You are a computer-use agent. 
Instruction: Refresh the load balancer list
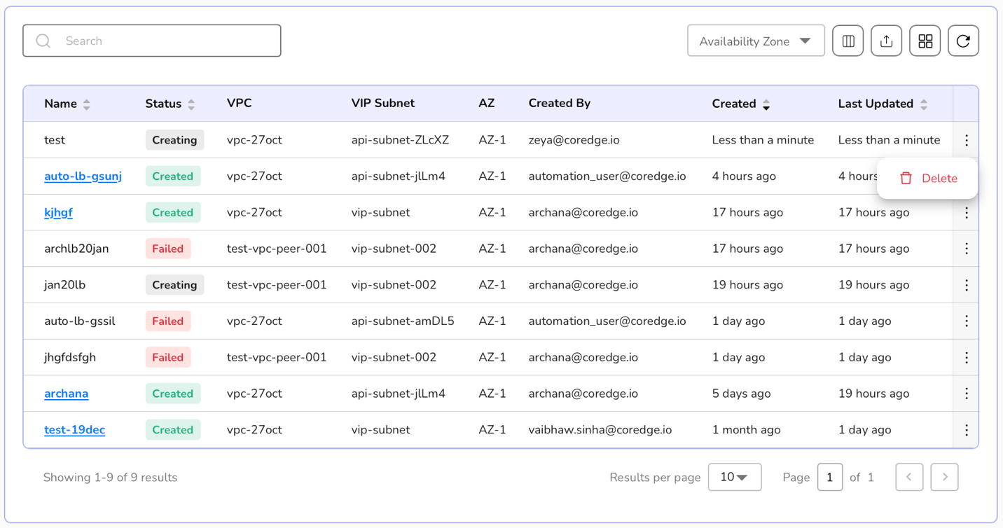point(963,41)
